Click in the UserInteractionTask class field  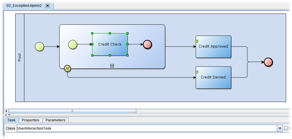pos(147,128)
